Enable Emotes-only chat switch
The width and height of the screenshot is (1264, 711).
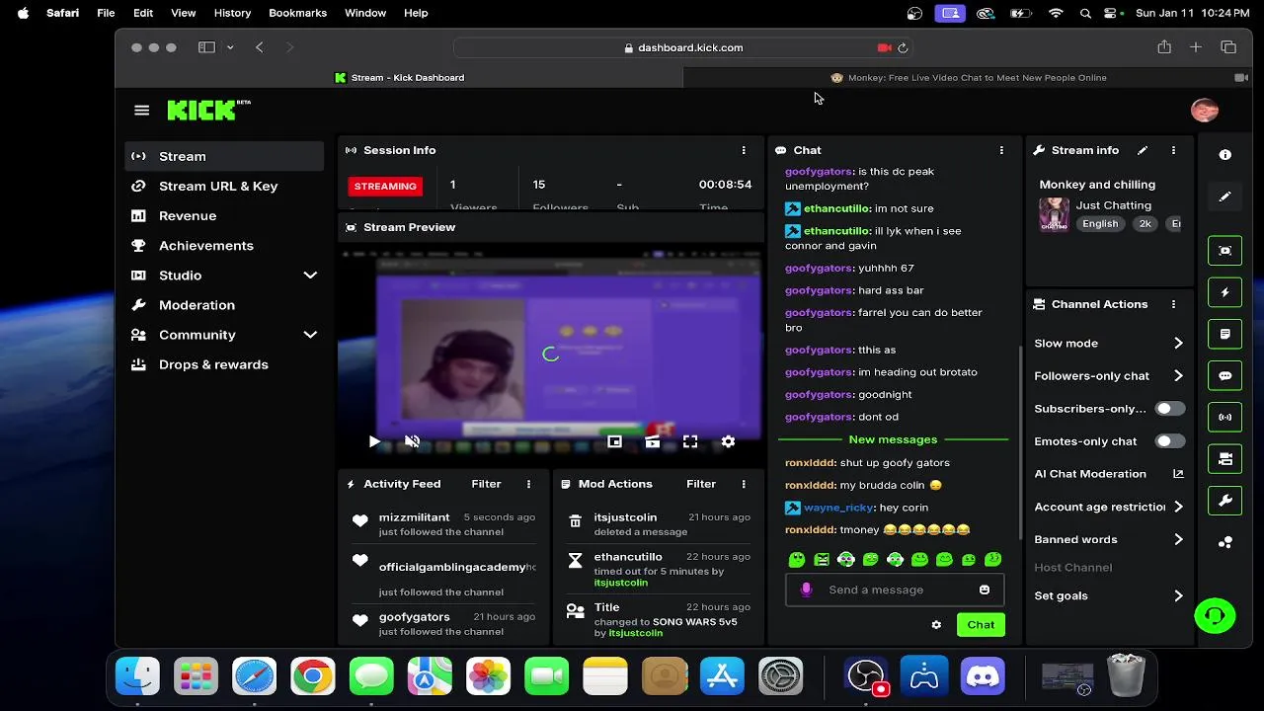[x=1170, y=440]
